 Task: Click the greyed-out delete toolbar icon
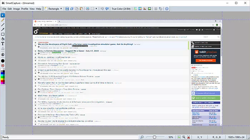coord(156,9)
